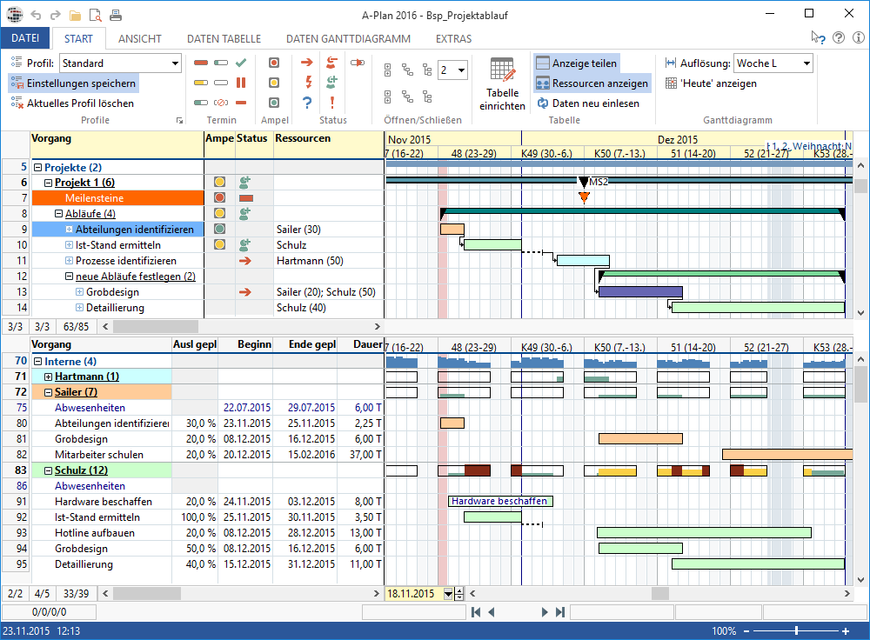Jump to last with the skip-forward control
870x640 pixels.
560,612
